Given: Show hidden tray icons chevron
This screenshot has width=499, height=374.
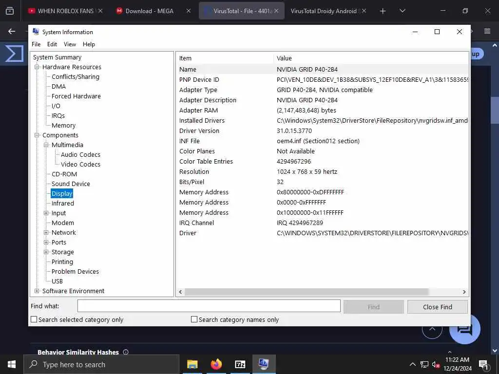Looking at the screenshot, I should [412, 364].
